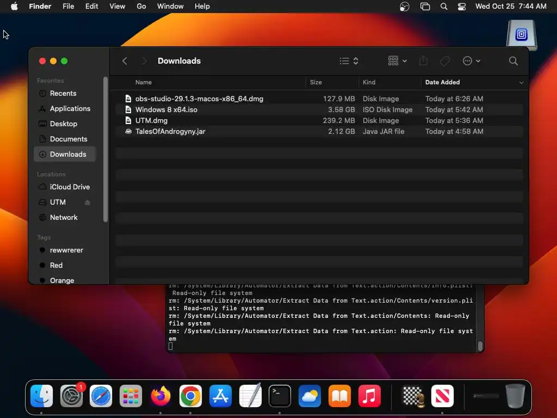Open the ellipsis action menu in Finder toolbar
Viewport: 557px width, 418px height.
pyautogui.click(x=472, y=61)
